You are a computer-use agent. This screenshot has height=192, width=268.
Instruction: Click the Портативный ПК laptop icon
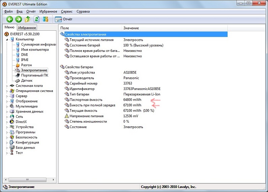click(x=18, y=75)
